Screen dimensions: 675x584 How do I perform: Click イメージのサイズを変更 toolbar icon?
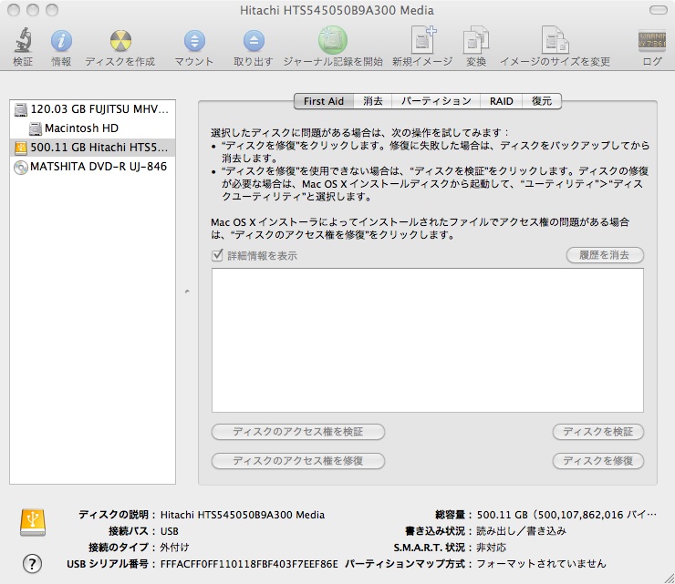point(555,40)
